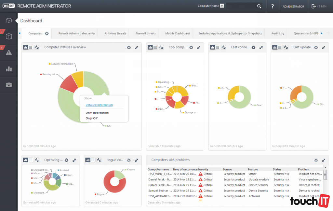Click the computer name search field
Viewport: 333px width, 211px height.
[242, 6]
